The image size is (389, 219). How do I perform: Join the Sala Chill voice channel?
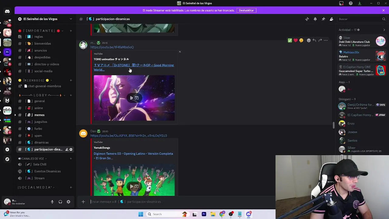(45, 164)
